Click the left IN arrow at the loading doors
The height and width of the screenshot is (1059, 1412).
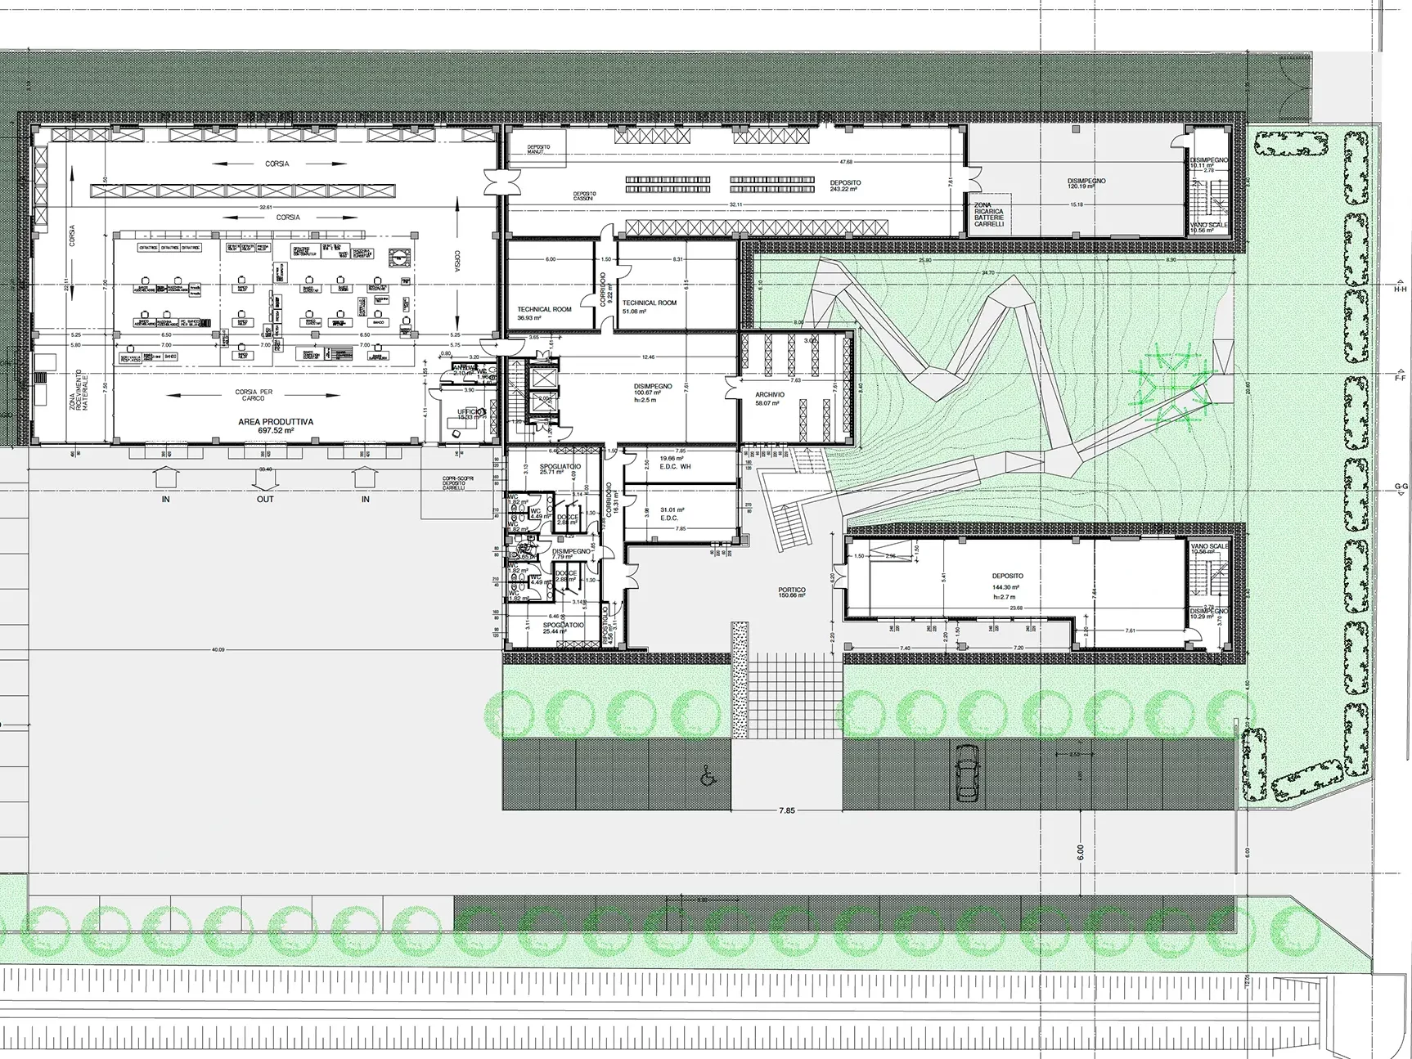[x=165, y=478]
